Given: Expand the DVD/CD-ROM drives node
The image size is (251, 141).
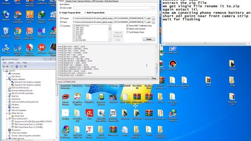Looking at the screenshot, I should (7, 88).
